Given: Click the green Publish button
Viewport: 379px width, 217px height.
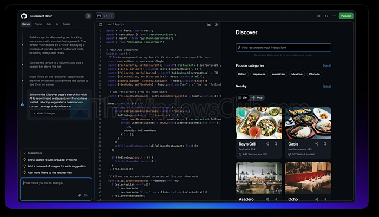Looking at the screenshot, I should [346, 16].
